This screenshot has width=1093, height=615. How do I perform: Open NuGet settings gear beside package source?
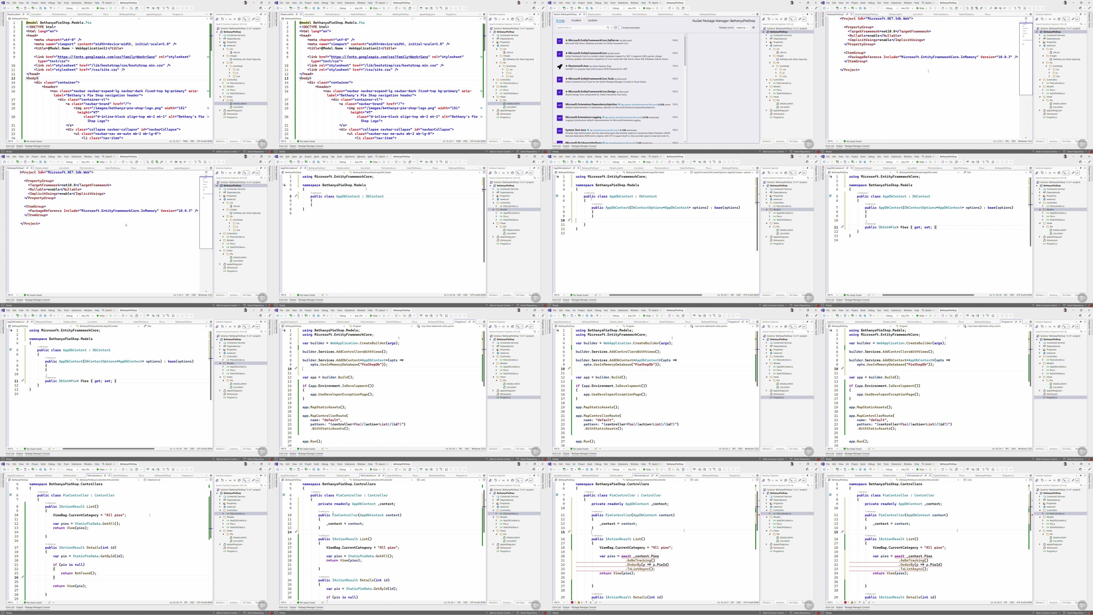[753, 28]
